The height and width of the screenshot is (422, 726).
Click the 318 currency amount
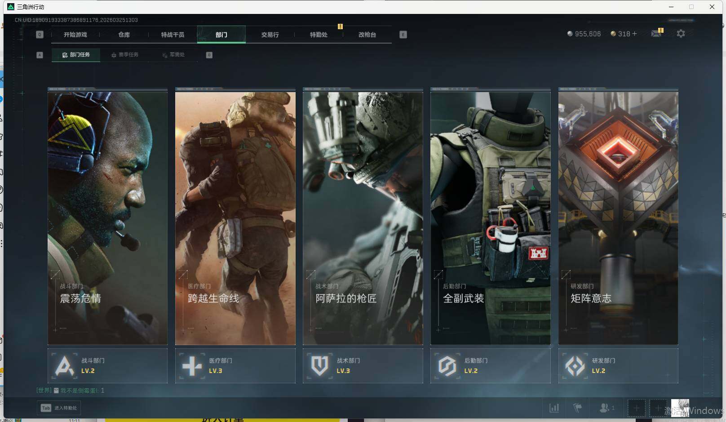coord(624,34)
